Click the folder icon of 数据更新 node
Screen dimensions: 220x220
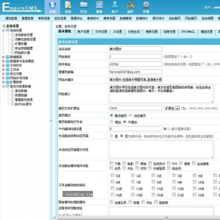(x=8, y=57)
